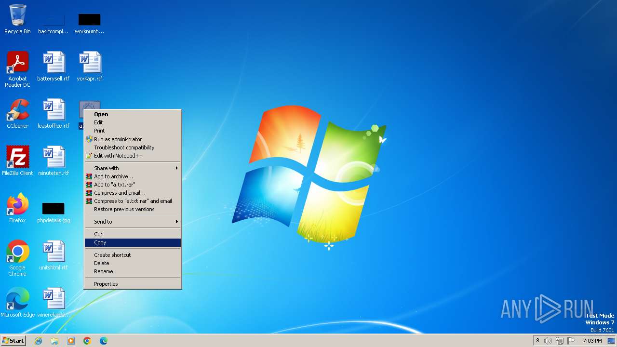Launch Firefox desktop shortcut

17,208
